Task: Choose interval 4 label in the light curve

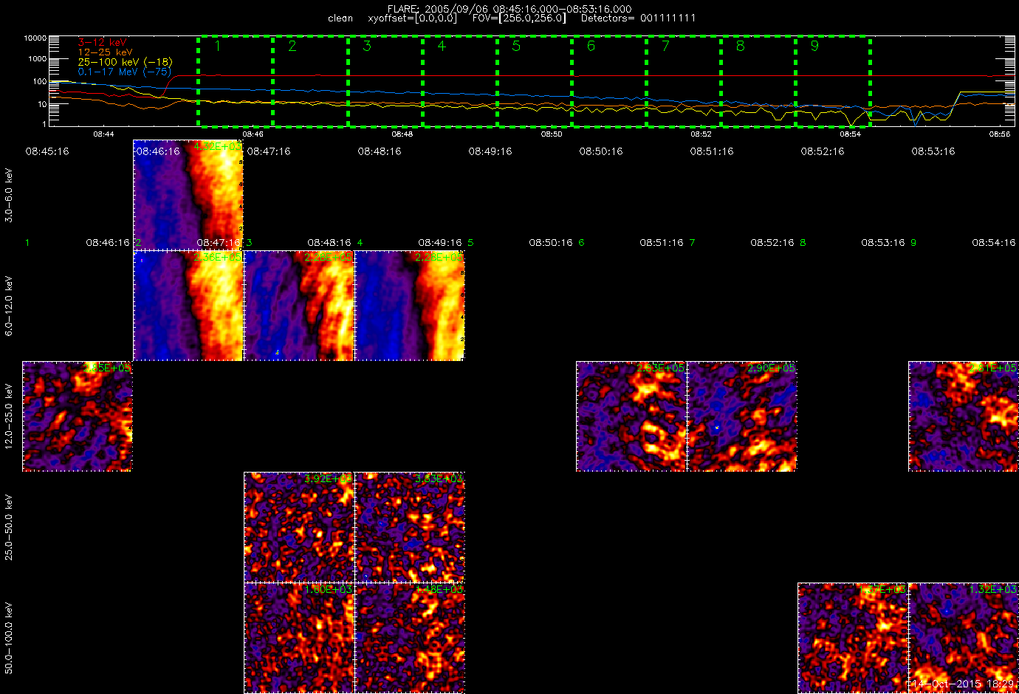Action: tap(442, 46)
